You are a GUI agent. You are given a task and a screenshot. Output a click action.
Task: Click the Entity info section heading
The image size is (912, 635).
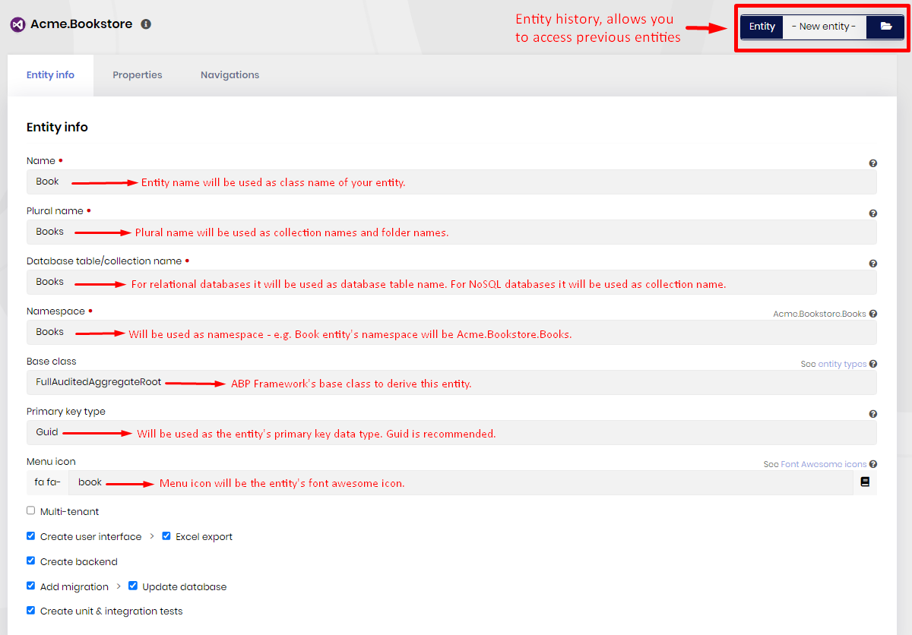(x=57, y=128)
